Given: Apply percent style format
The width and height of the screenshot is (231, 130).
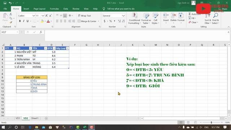Looking at the screenshot, I should point(110,21).
